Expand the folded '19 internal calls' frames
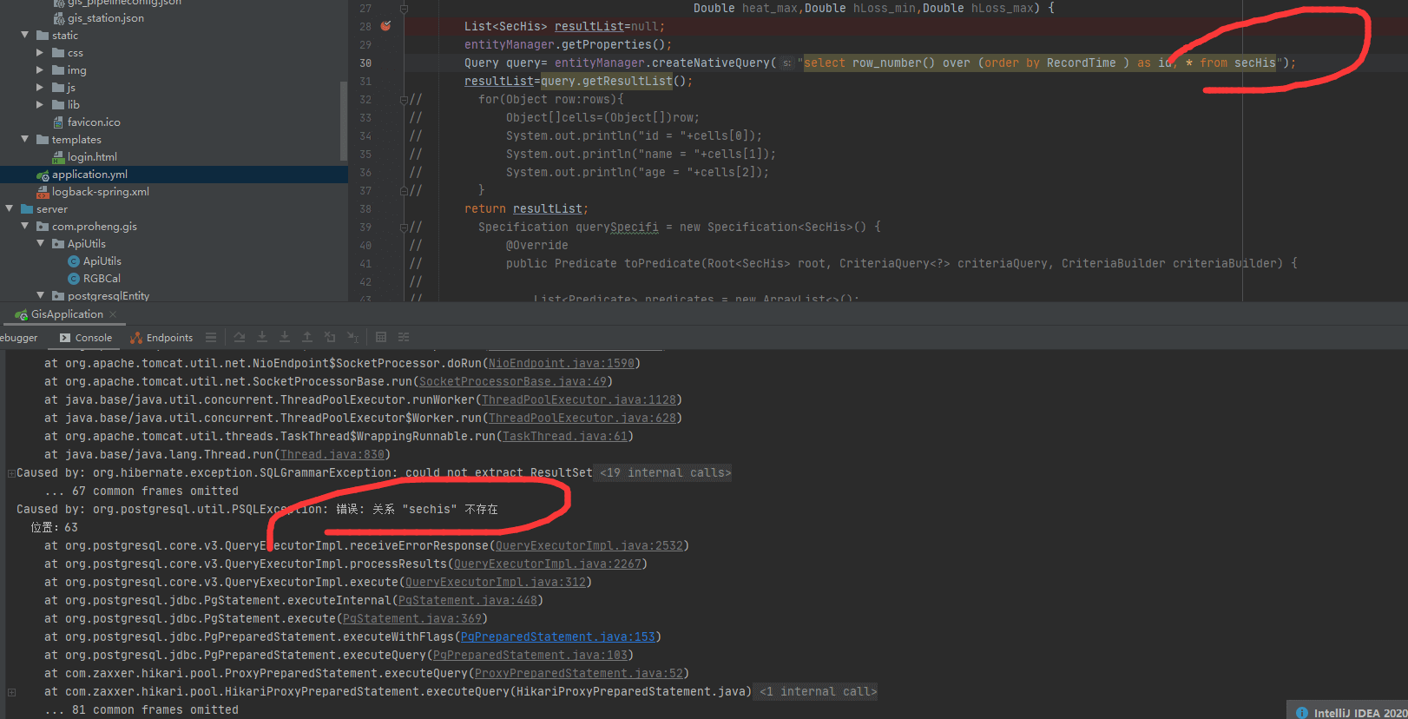This screenshot has height=719, width=1408. (665, 473)
